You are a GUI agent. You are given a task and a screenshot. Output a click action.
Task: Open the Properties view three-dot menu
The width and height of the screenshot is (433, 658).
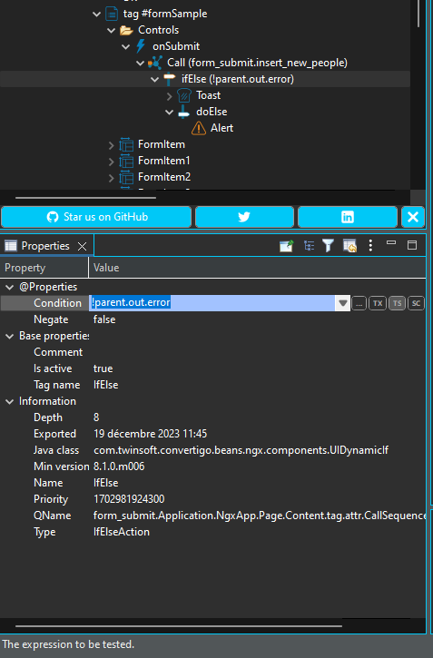coord(370,245)
